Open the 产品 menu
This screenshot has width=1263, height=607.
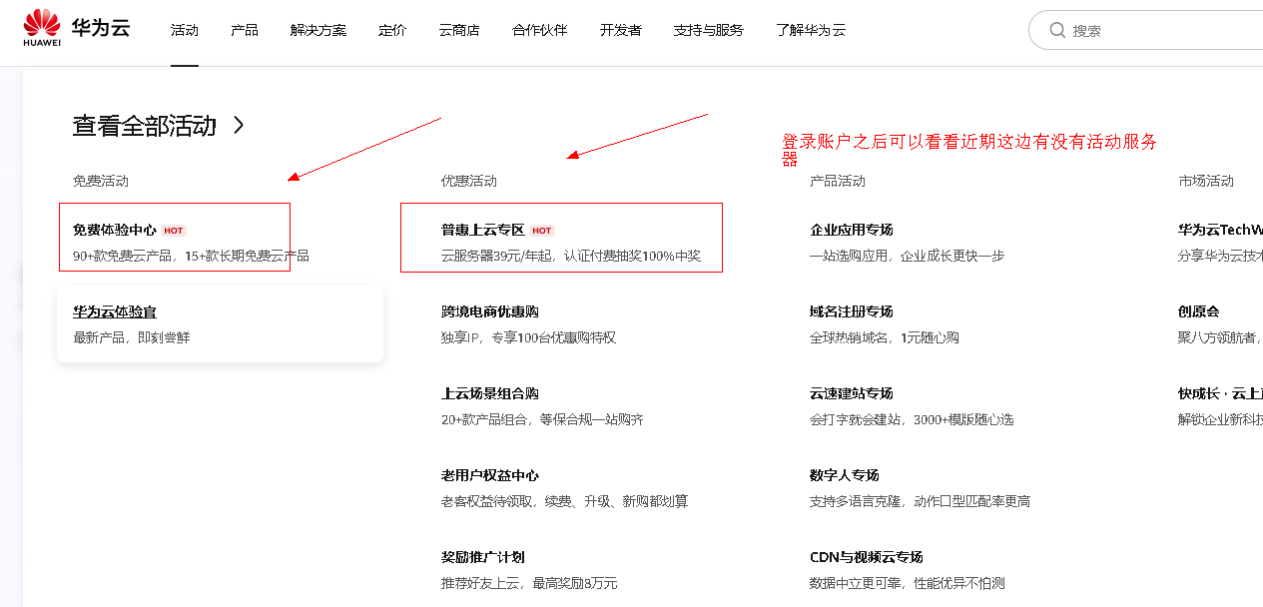[245, 30]
